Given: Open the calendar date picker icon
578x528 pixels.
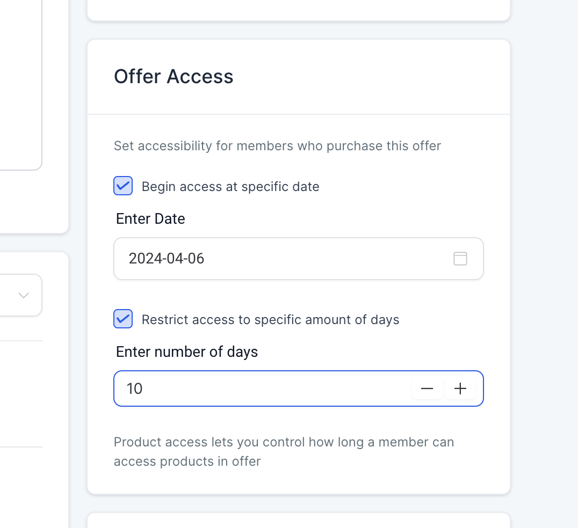Looking at the screenshot, I should pyautogui.click(x=460, y=259).
